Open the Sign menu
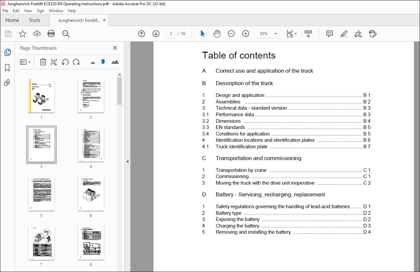 click(x=40, y=11)
